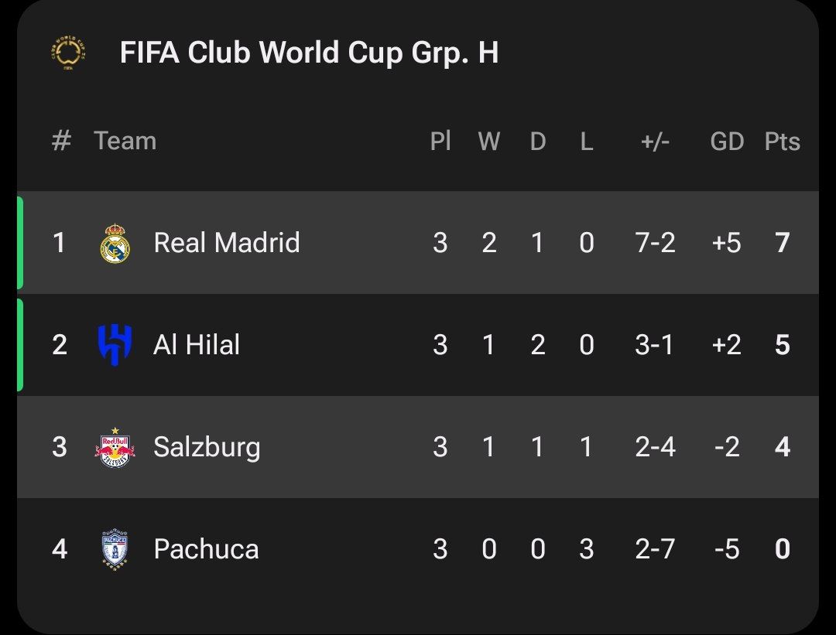Click the FIFA Club World Cup trophy logo

[x=69, y=53]
